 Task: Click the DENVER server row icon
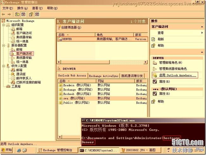point(60,39)
